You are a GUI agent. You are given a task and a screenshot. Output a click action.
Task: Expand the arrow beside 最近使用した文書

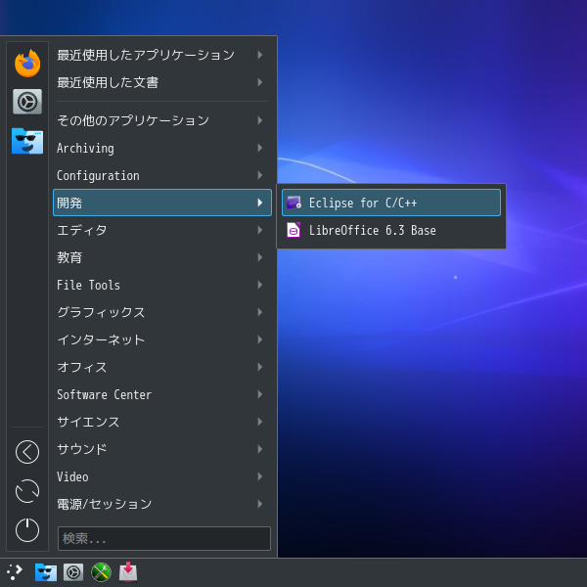pos(260,82)
